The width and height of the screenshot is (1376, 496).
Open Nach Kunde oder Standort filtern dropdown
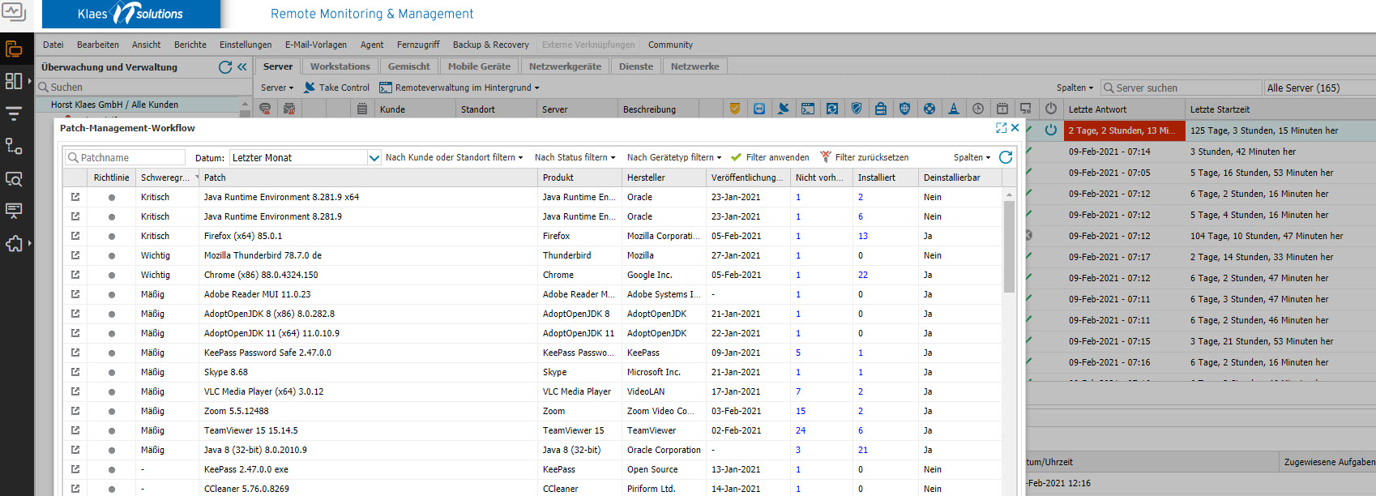click(454, 157)
